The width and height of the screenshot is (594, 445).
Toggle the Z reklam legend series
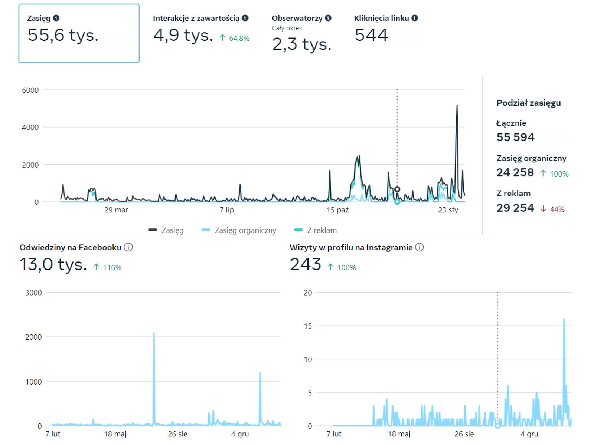315,230
